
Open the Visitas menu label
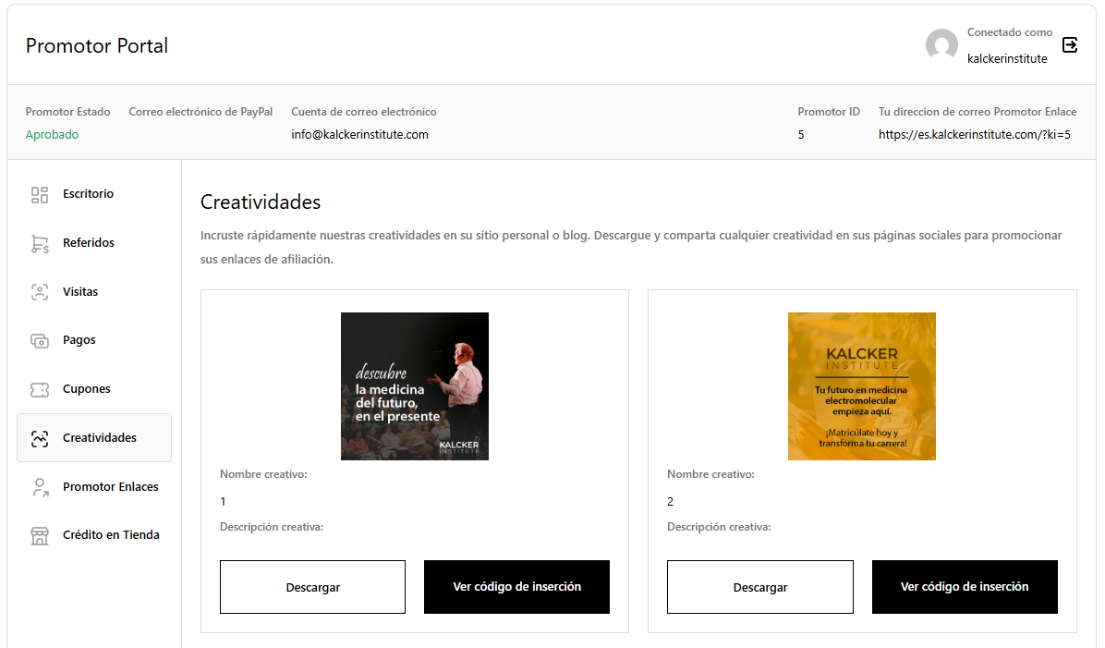(x=80, y=292)
